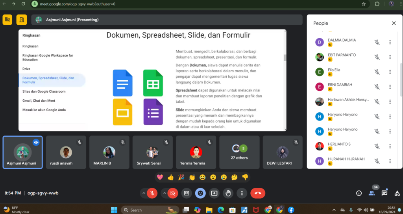Select DEWI LESTARI participant tile
This screenshot has width=403, height=214.
283,152
